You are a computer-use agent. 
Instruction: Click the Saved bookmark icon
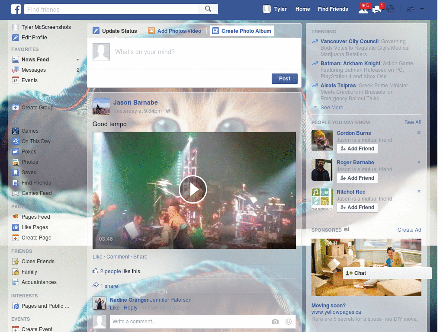point(16,172)
